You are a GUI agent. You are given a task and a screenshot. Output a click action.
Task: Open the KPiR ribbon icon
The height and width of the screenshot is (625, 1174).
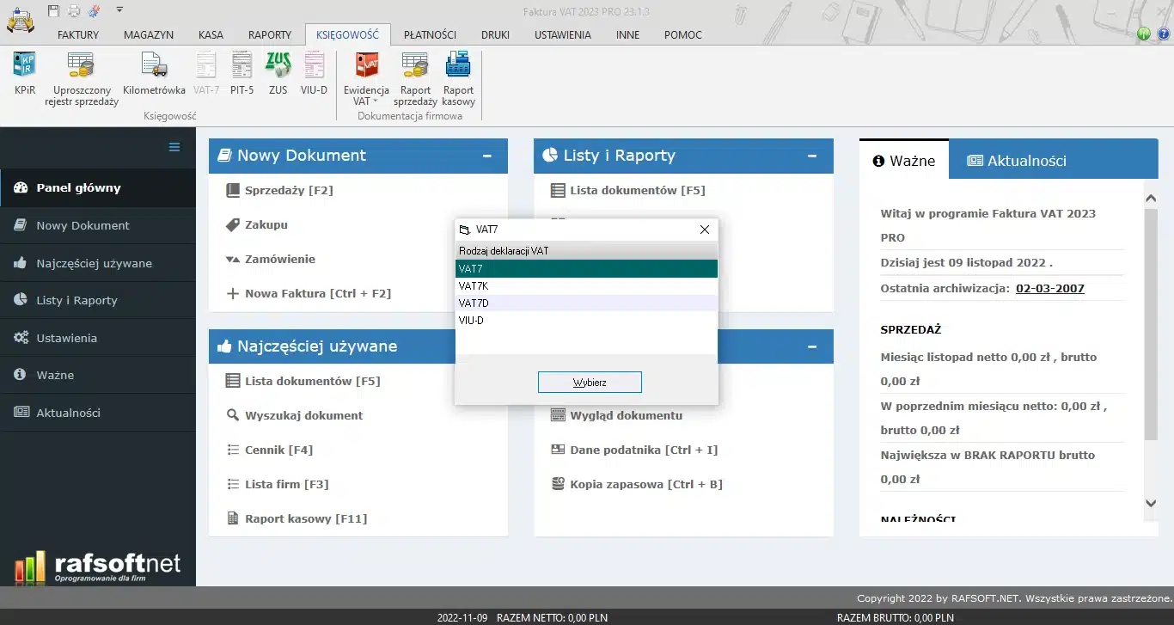[25, 73]
